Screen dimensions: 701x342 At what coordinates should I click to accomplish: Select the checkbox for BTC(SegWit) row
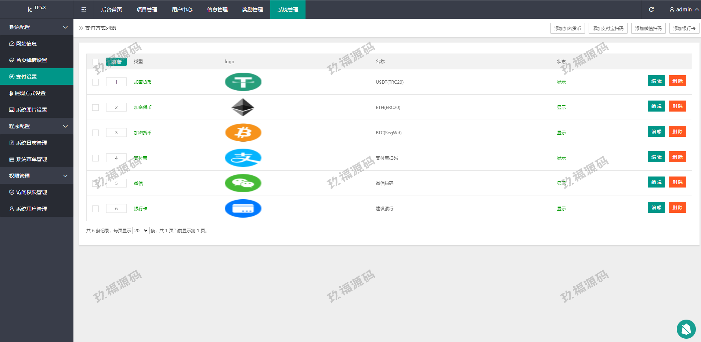pos(95,133)
